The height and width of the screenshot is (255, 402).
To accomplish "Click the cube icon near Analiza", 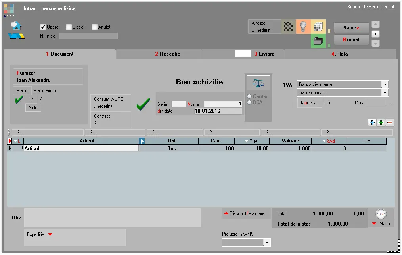I will coord(318,26).
